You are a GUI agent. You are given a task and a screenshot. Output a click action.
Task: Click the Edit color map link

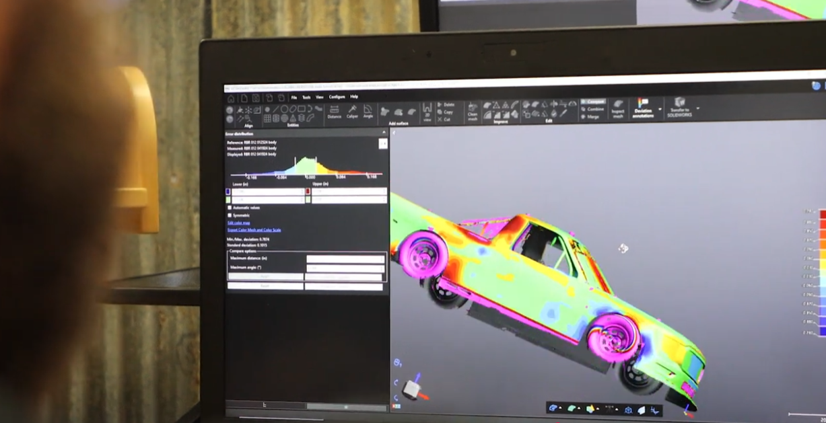(x=238, y=223)
